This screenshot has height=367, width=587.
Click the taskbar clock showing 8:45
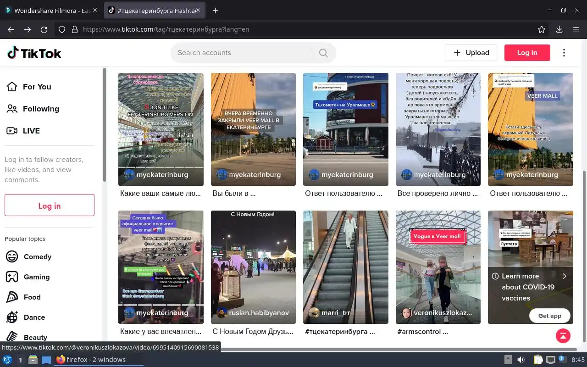578,360
